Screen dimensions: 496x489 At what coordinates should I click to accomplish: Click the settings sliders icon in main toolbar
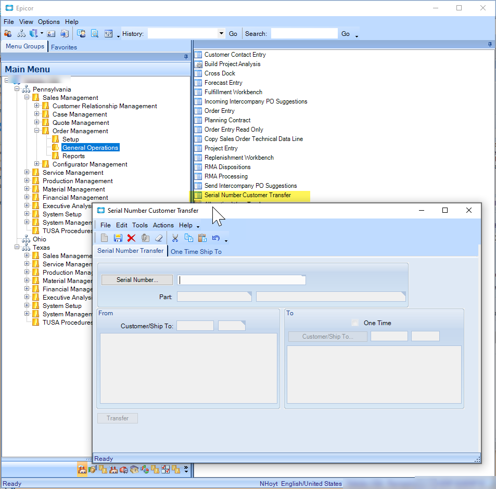point(108,33)
